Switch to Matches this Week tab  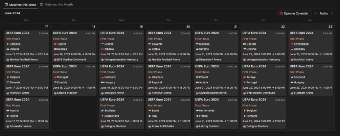(x=21, y=4)
